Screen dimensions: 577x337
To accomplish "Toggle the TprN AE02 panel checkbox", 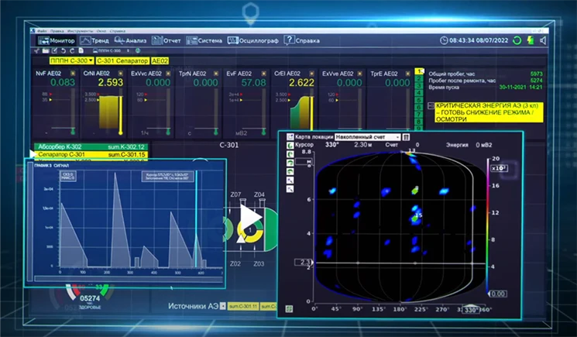I will (x=216, y=74).
